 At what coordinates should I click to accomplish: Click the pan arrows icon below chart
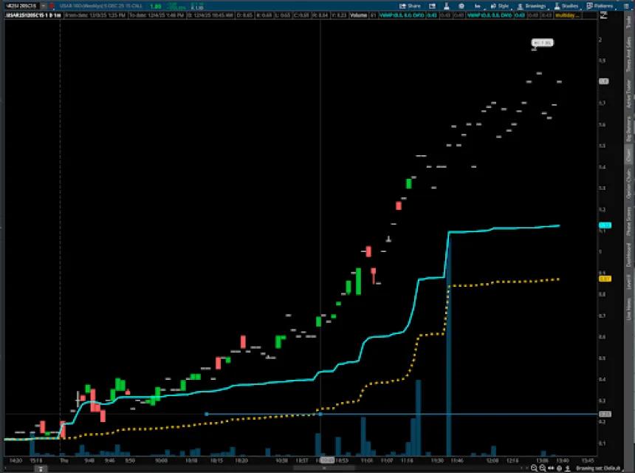point(551,468)
